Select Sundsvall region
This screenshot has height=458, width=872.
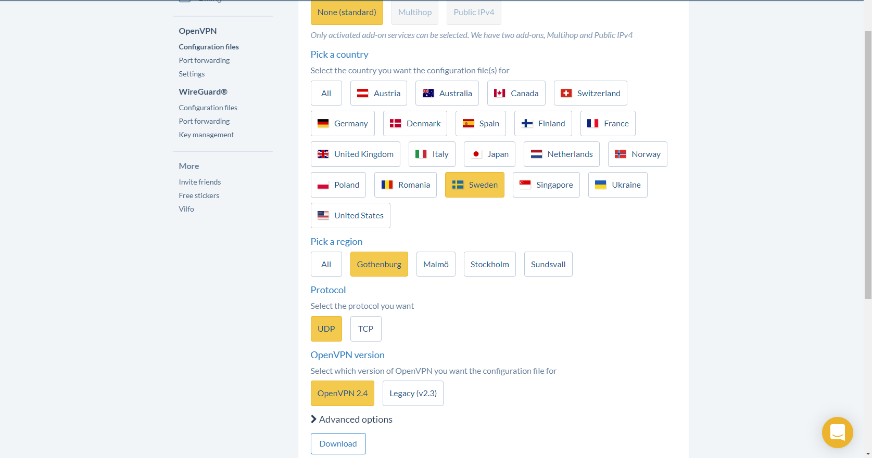tap(548, 264)
